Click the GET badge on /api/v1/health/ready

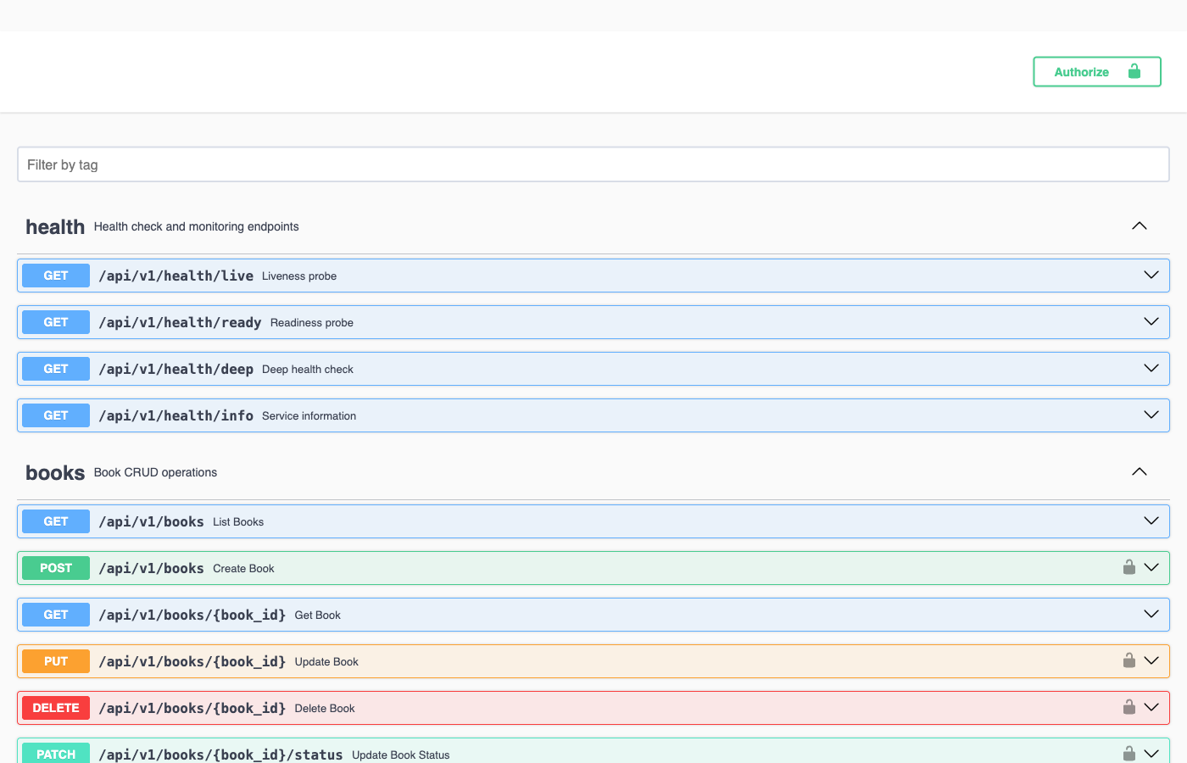(55, 321)
